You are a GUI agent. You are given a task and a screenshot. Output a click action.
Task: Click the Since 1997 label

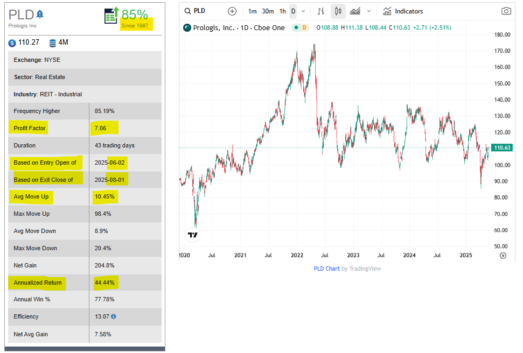(135, 26)
